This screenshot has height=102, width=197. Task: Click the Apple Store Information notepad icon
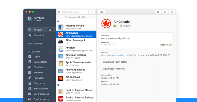click(61, 64)
